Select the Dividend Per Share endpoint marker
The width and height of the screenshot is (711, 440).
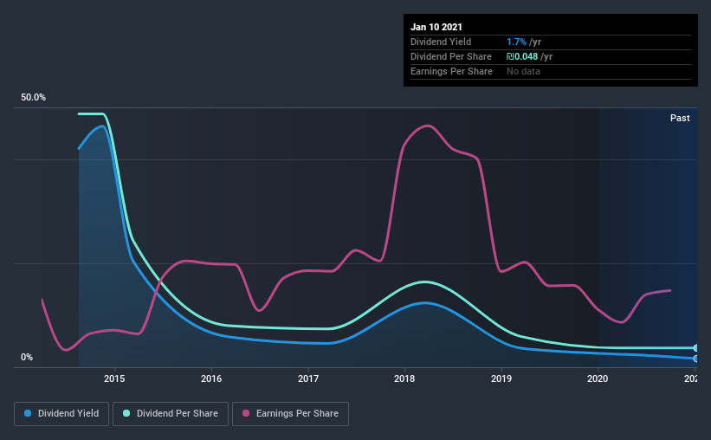(x=695, y=348)
